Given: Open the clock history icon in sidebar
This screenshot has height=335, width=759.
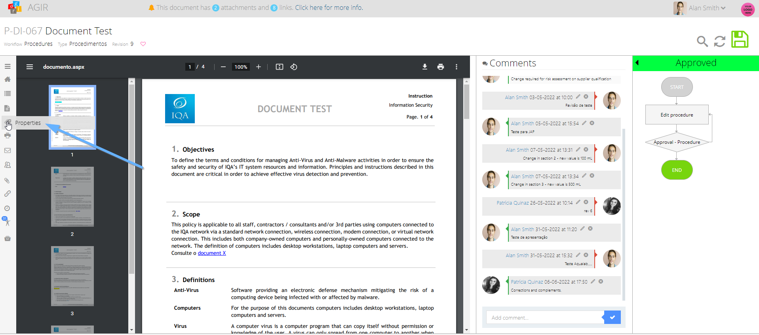Looking at the screenshot, I should (x=8, y=208).
